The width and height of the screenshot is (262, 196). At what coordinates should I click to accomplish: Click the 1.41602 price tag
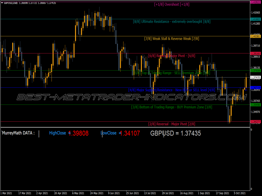pos(256,19)
